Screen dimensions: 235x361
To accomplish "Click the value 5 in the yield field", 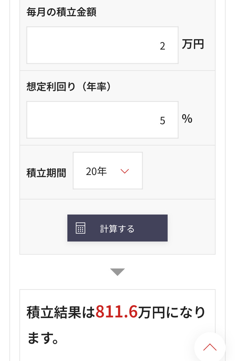I will coord(162,121).
